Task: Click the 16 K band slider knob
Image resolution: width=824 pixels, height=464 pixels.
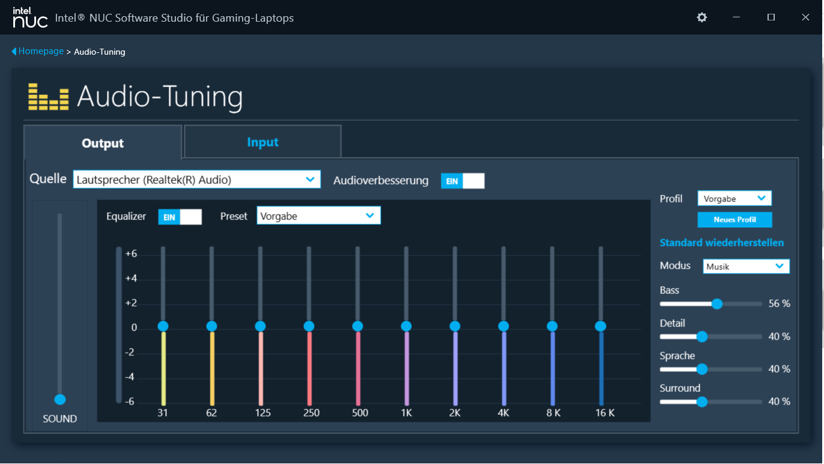Action: [601, 326]
